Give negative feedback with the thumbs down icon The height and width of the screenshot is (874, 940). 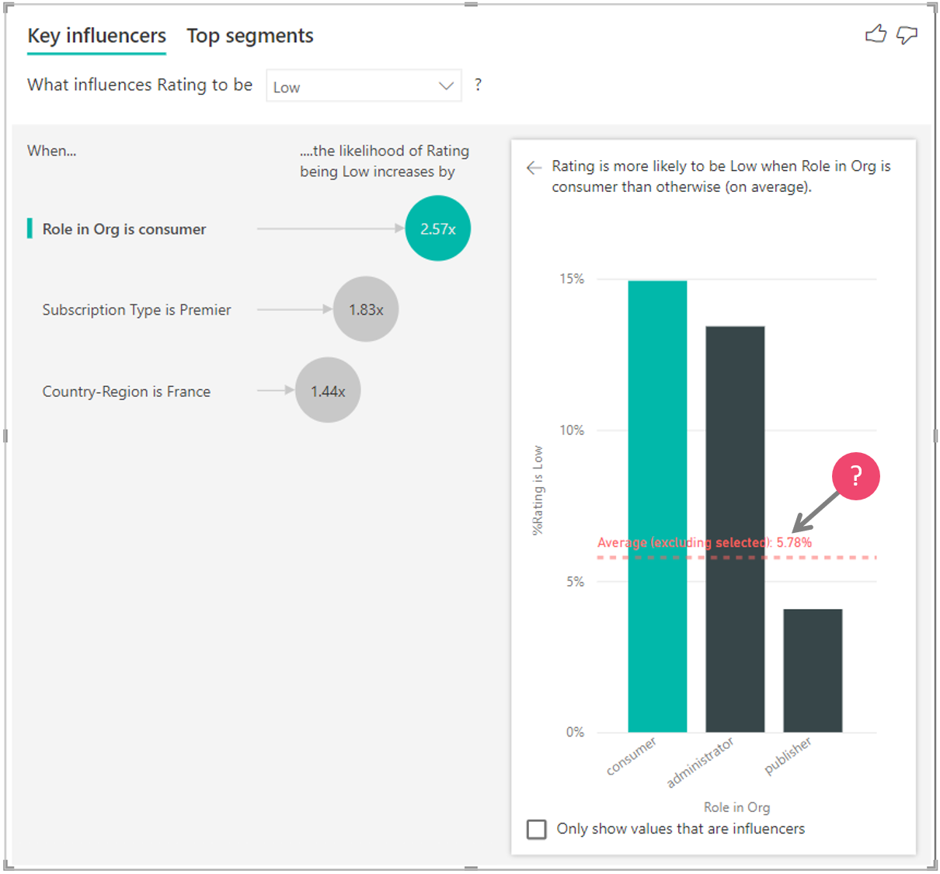tap(907, 35)
